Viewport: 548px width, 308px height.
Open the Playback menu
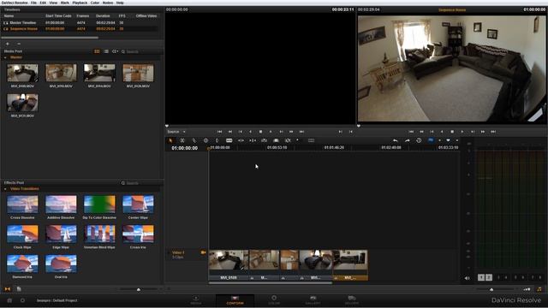(80, 3)
